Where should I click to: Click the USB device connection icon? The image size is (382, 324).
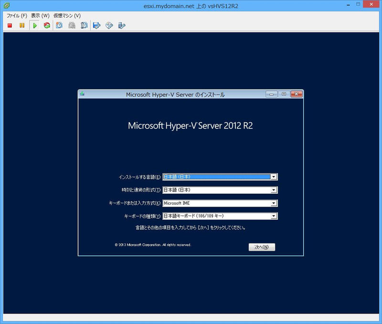122,25
